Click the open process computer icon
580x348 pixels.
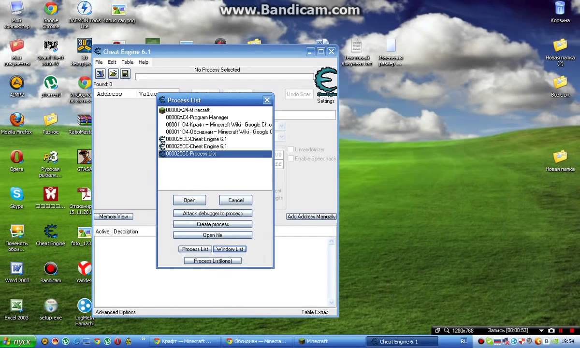click(100, 73)
